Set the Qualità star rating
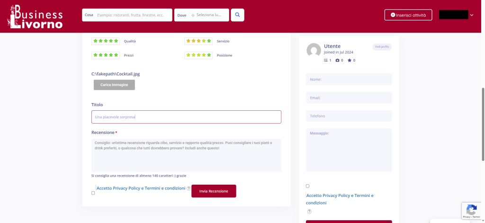 point(106,41)
